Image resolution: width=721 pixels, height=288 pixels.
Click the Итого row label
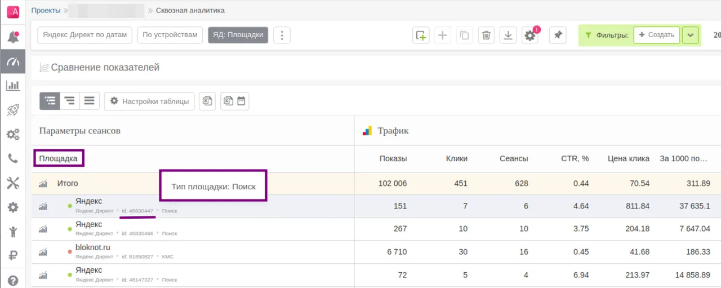68,183
